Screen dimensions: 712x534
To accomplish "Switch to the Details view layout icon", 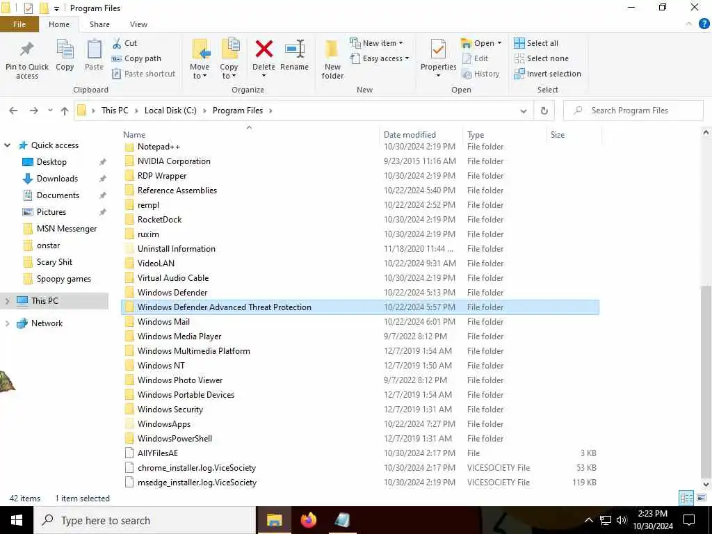I will [x=686, y=498].
